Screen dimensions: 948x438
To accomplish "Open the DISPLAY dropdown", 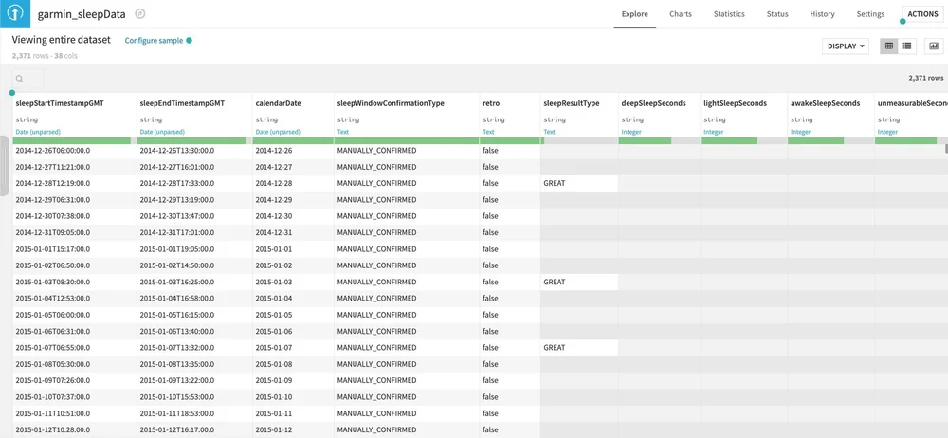I will tap(846, 46).
